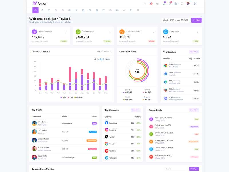Open the pipeline Sort By dropdown
Screen dimensions: 229x172
194,169
